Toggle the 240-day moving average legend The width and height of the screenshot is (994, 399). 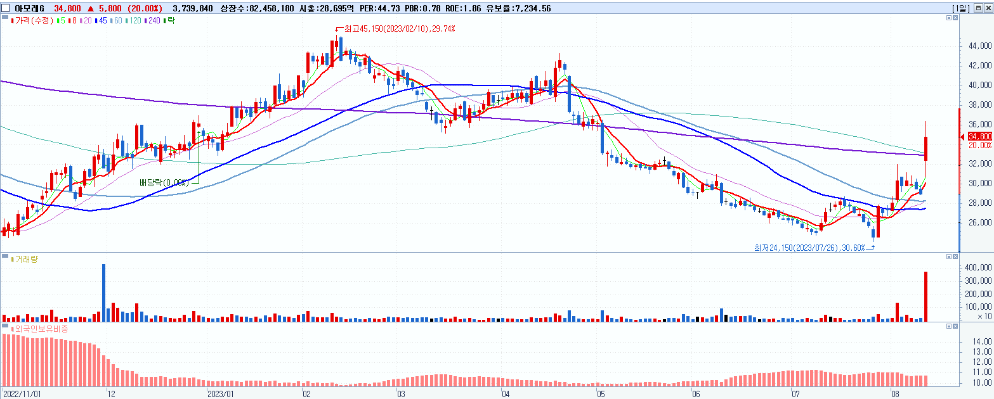(x=153, y=21)
